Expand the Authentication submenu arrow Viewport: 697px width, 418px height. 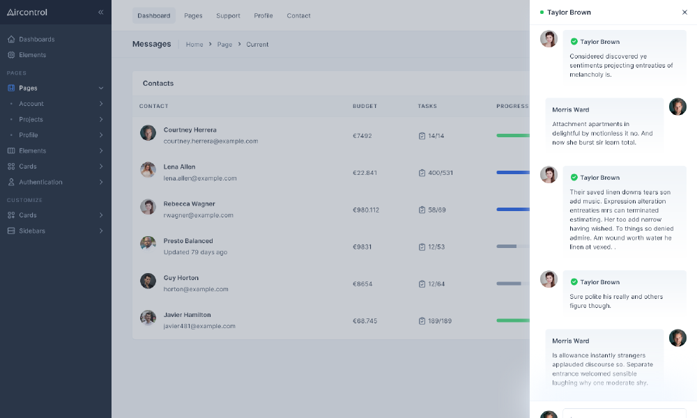[x=101, y=183]
